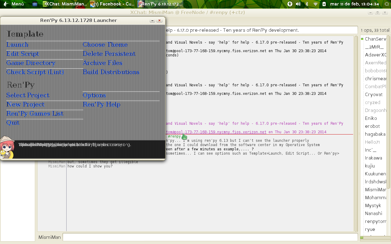Select ChanServ in the XChat user list
This screenshot has width=391, height=244.
point(375,39)
